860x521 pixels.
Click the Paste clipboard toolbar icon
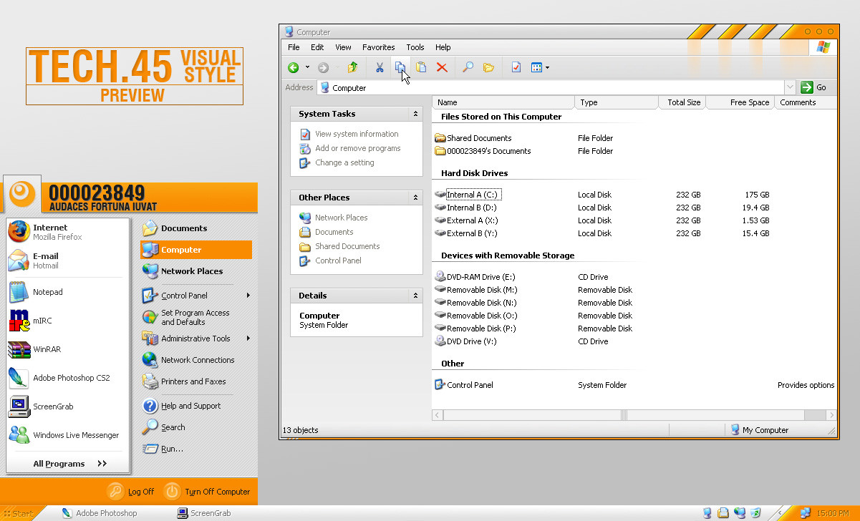click(x=421, y=67)
